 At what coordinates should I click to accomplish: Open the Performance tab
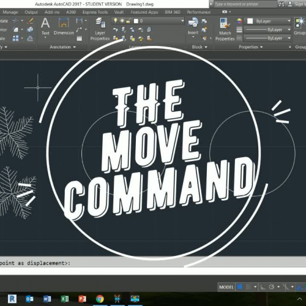tap(198, 12)
